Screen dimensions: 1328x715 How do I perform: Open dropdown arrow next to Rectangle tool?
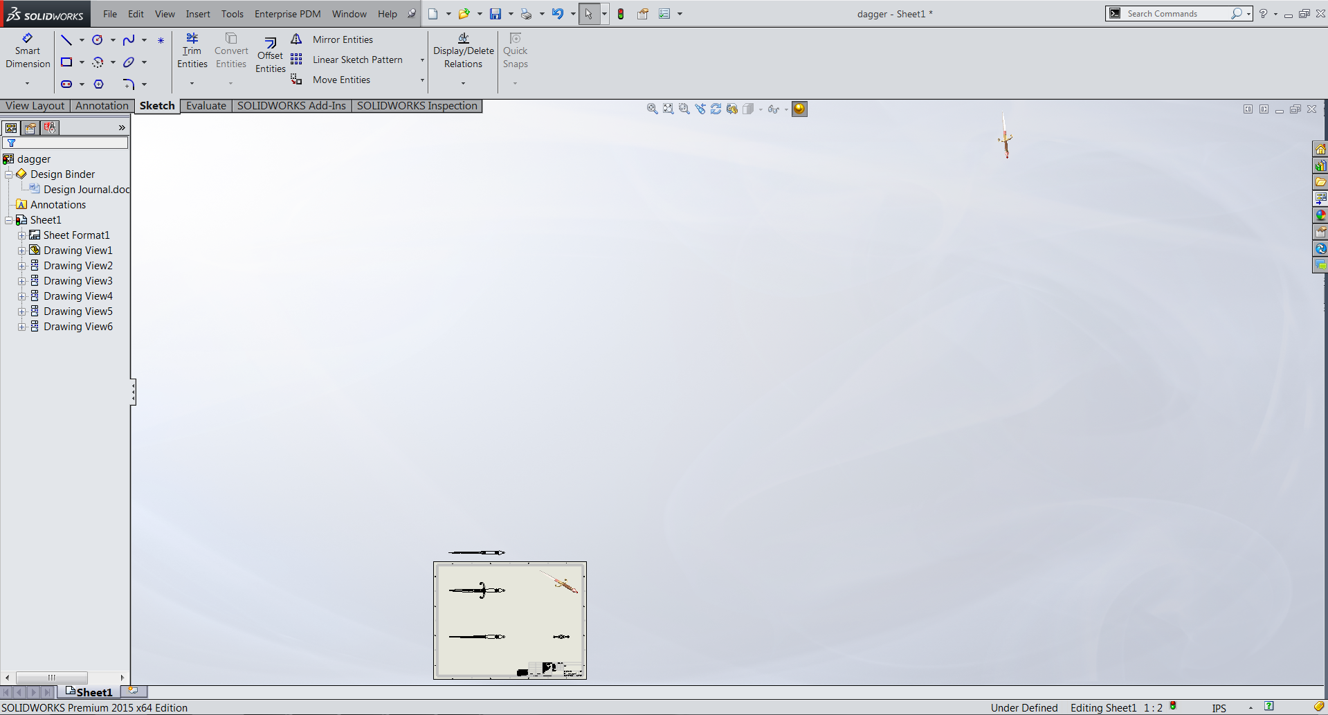click(82, 62)
